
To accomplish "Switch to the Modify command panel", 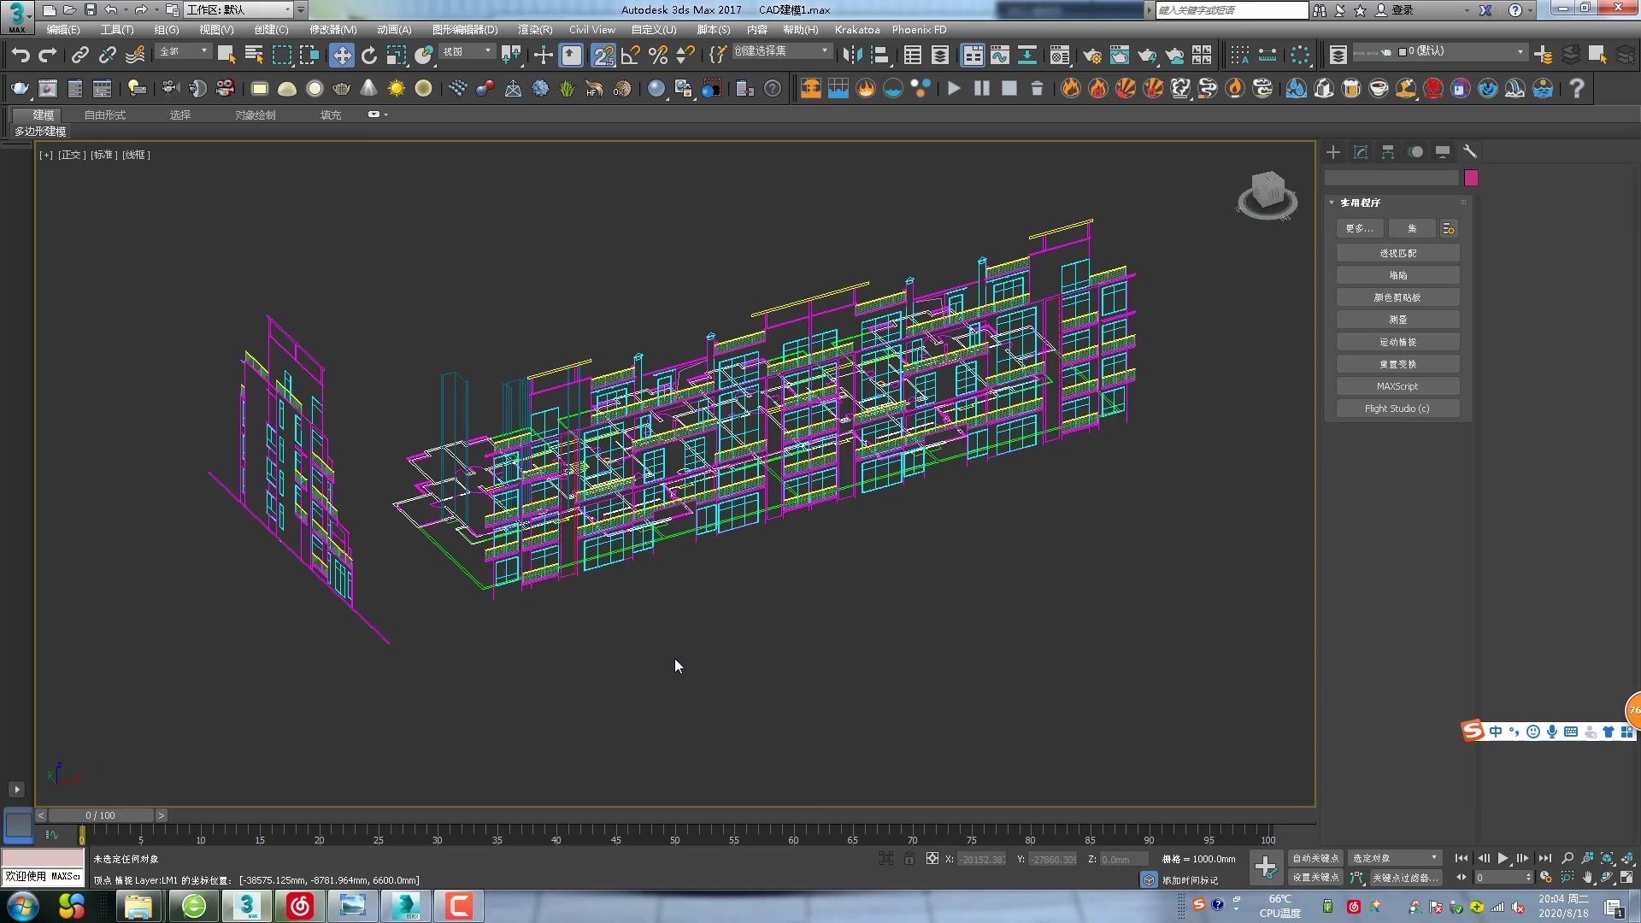I will click(x=1360, y=151).
